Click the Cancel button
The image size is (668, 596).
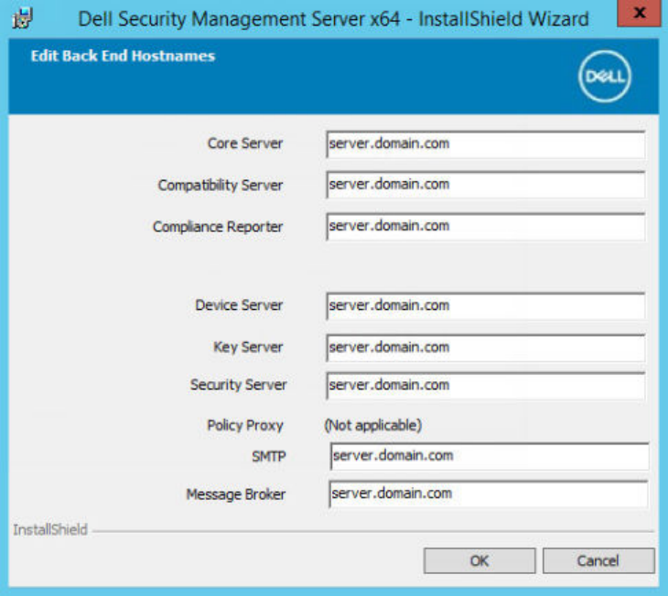tap(598, 560)
